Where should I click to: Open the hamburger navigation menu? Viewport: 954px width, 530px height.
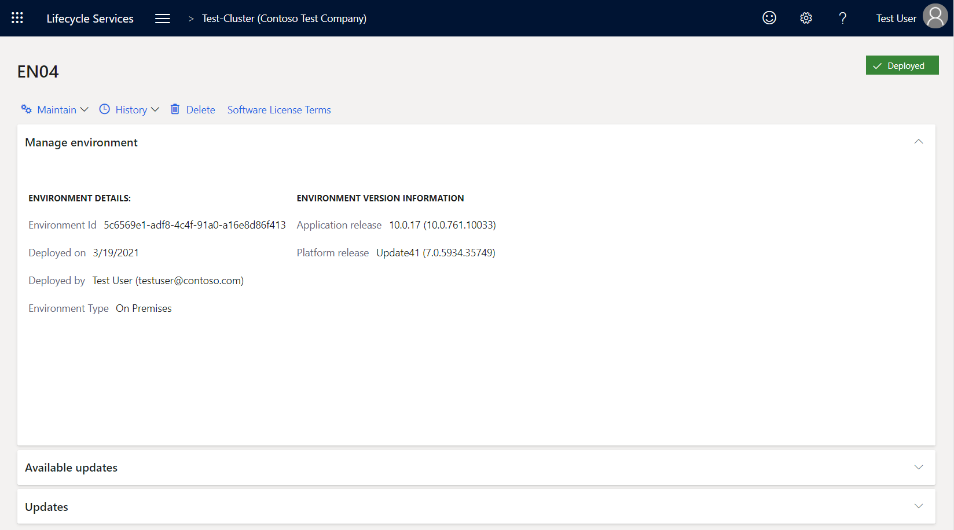pos(163,19)
